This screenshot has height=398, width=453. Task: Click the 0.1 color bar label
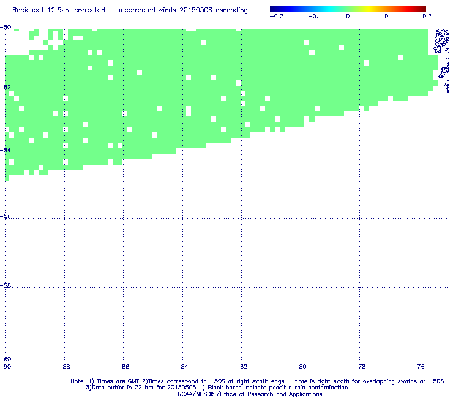coord(389,17)
